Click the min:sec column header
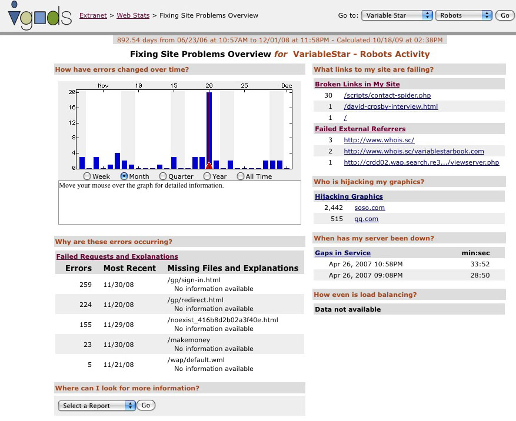The height and width of the screenshot is (421, 516). (x=475, y=253)
